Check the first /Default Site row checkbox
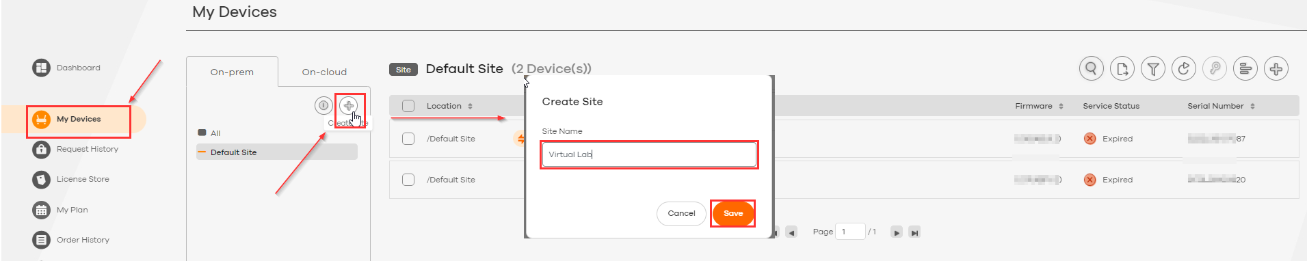 [408, 139]
